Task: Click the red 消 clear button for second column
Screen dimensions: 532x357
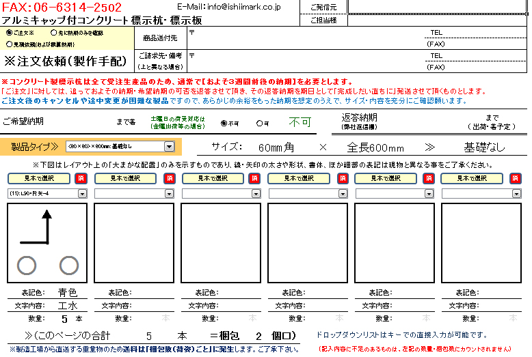Action: (x=169, y=178)
